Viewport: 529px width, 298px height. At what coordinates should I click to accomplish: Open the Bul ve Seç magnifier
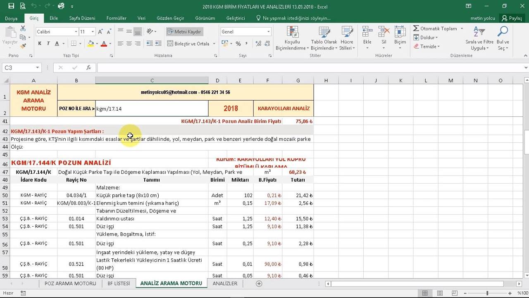503,32
